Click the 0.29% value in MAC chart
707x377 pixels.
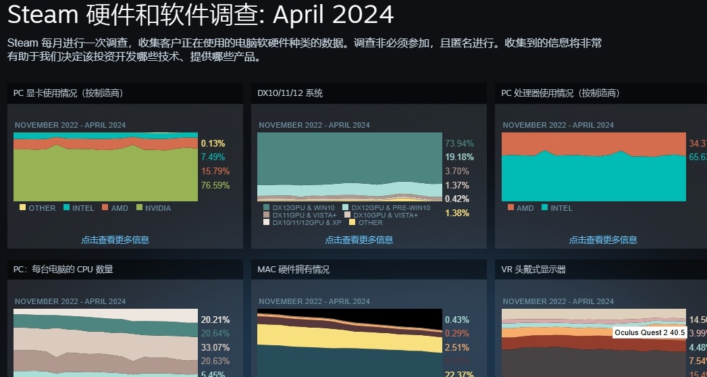(457, 333)
